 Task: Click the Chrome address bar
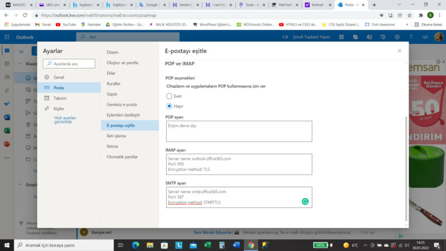205,16
